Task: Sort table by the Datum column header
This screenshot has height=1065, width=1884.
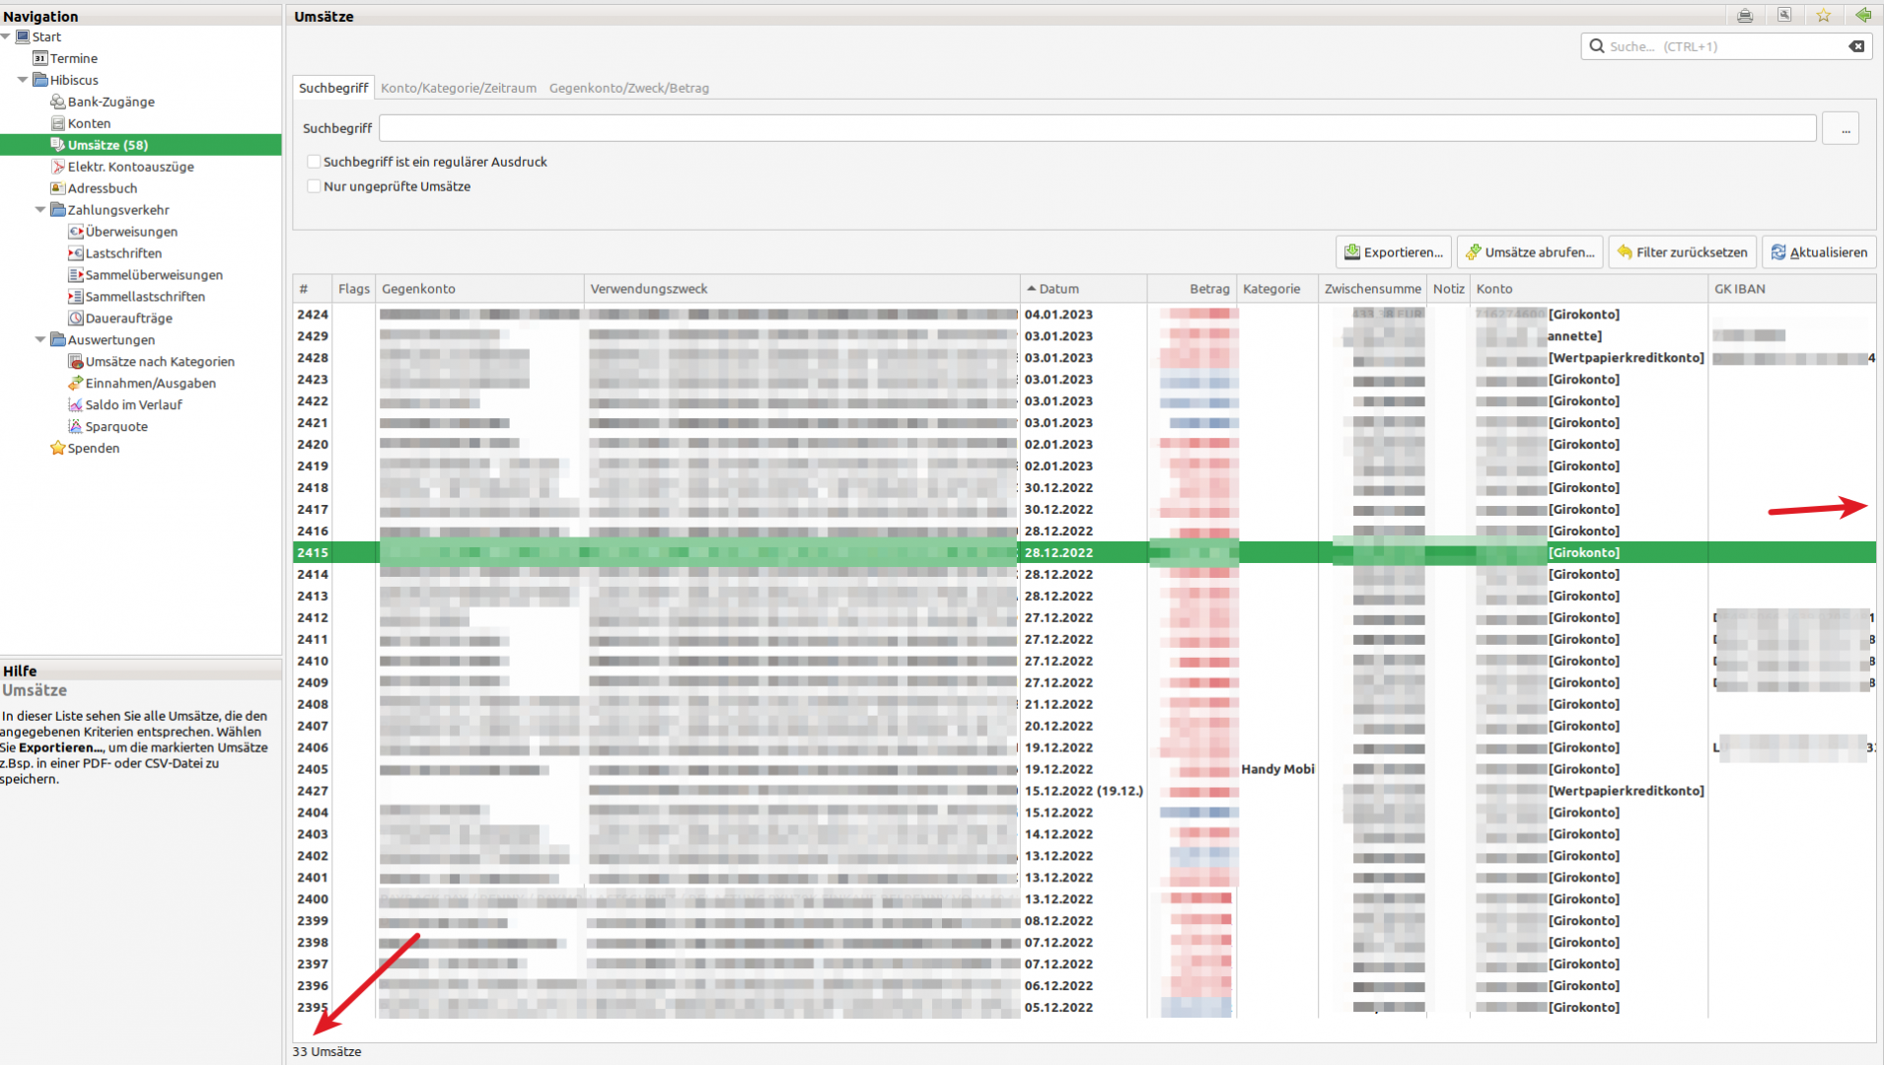Action: (x=1058, y=289)
